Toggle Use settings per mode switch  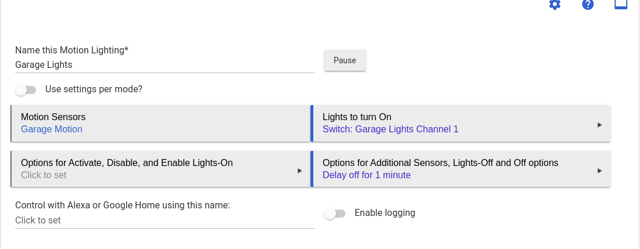click(x=26, y=90)
